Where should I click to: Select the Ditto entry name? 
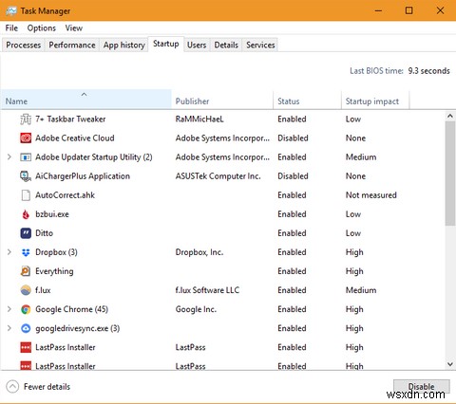pos(44,233)
